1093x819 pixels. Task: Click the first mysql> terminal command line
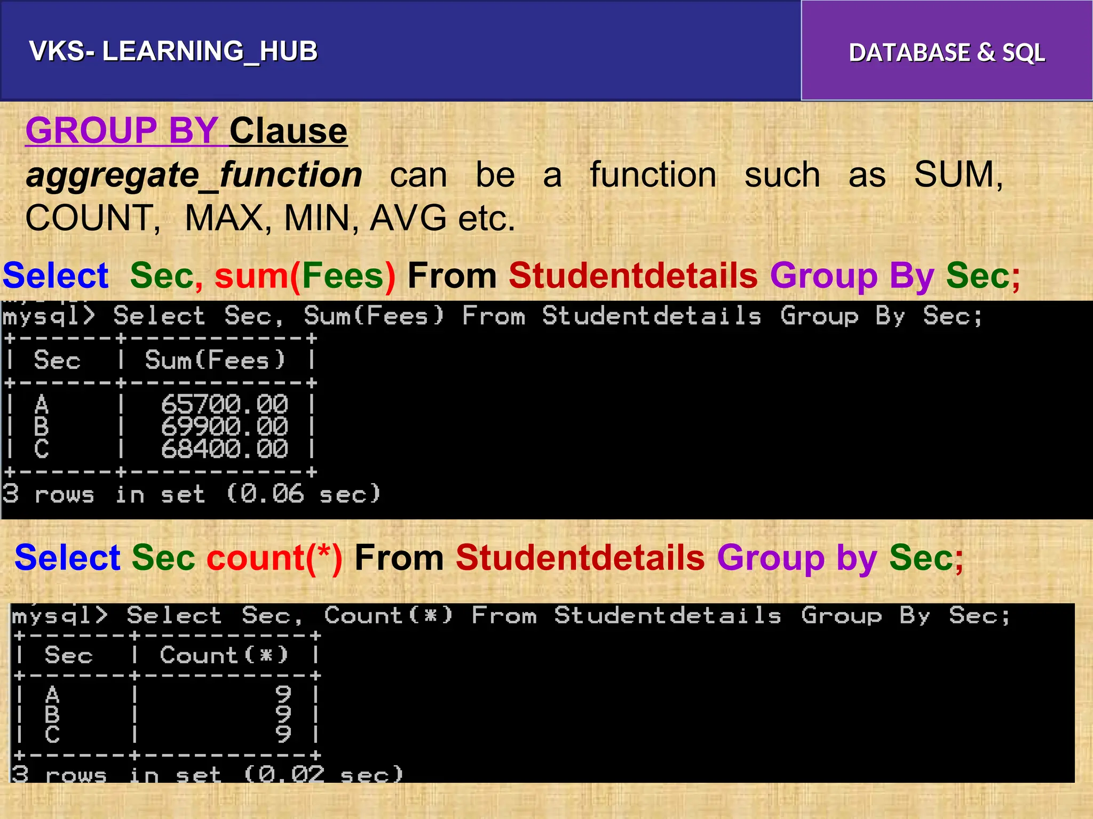coord(492,316)
